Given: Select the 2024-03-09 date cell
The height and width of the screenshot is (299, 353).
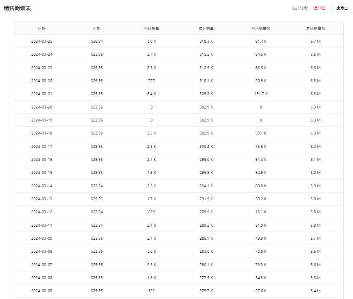Looking at the screenshot, I should (x=41, y=238).
